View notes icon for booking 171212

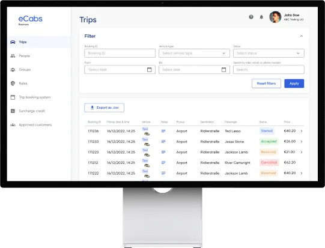(x=163, y=163)
